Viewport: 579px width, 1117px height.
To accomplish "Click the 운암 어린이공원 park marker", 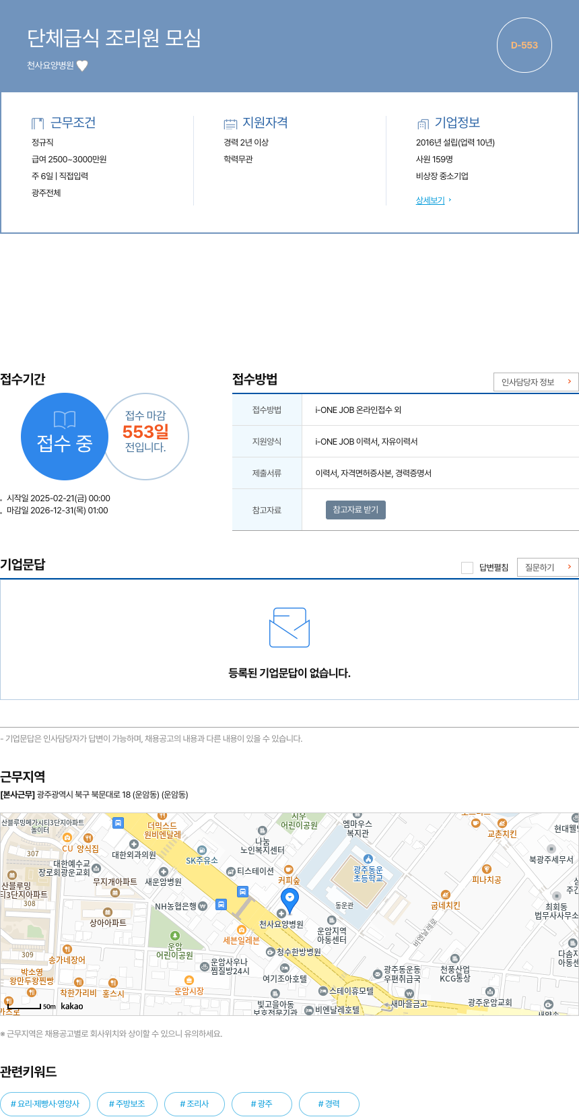I will click(x=175, y=936).
